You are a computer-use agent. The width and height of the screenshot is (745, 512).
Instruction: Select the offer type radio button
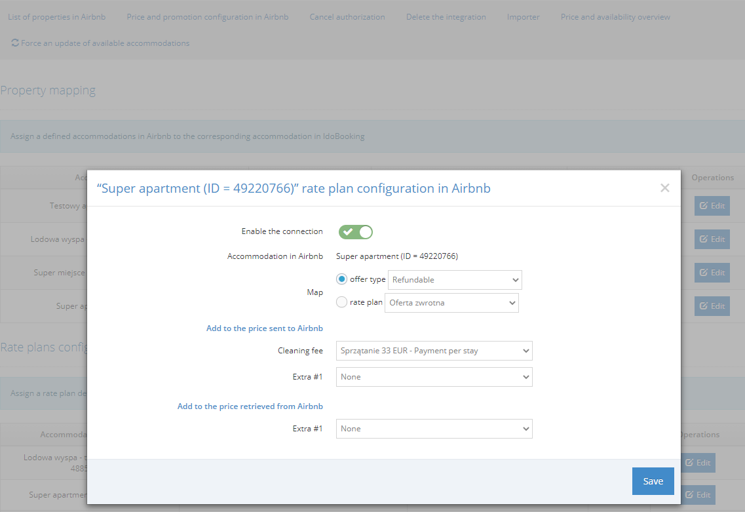[x=341, y=279]
